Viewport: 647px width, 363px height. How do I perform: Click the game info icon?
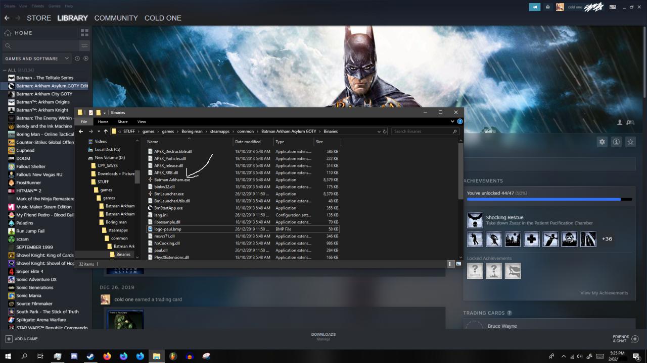pos(616,142)
